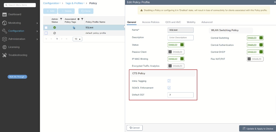The height and width of the screenshot is (132, 276).
Task: Click the Add policy button
Action: coord(50,11)
